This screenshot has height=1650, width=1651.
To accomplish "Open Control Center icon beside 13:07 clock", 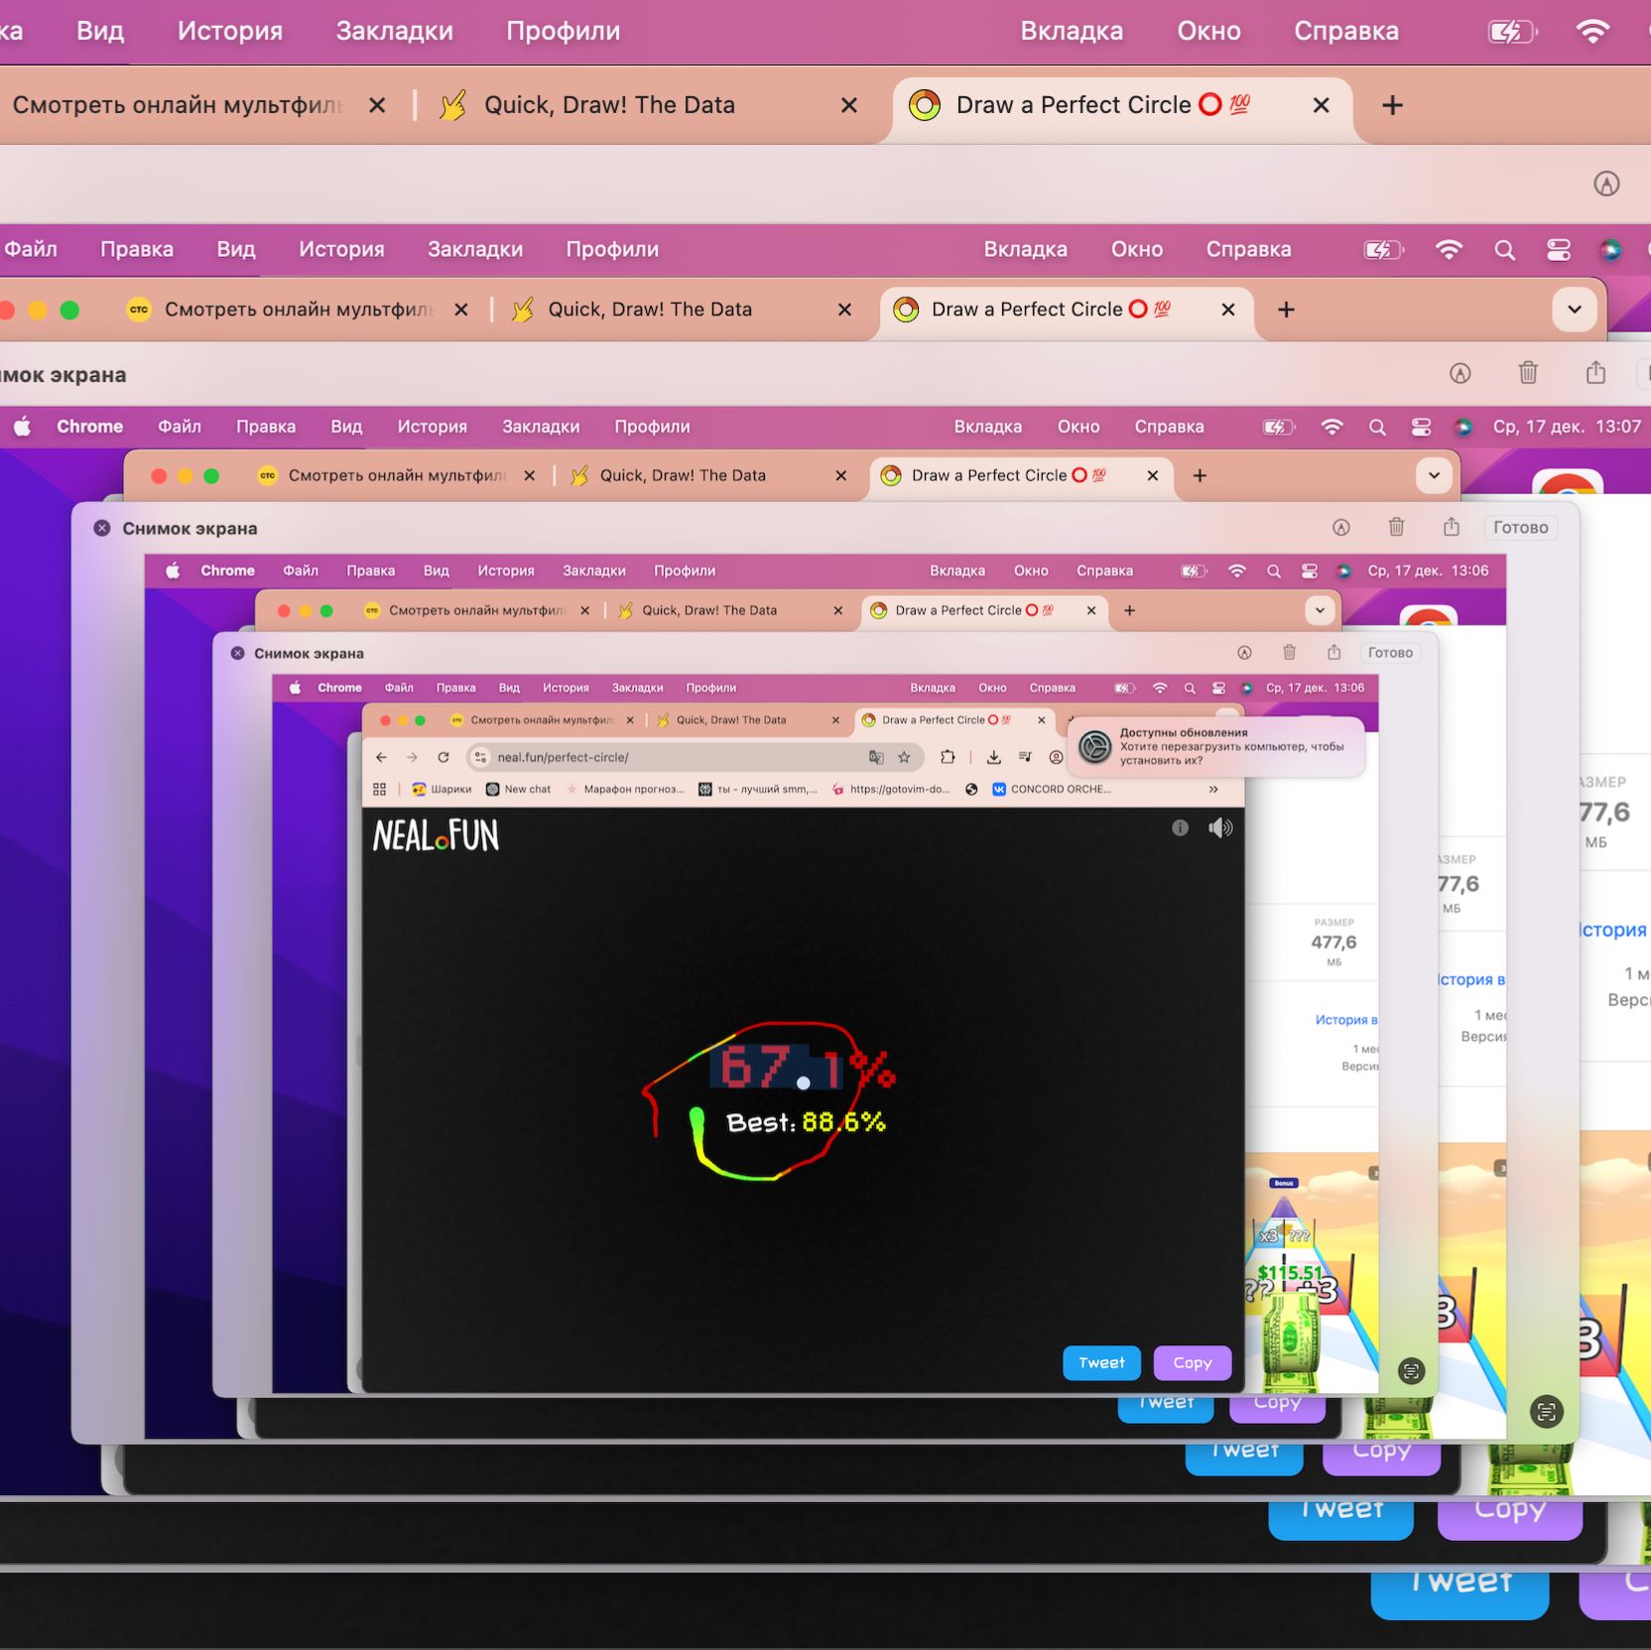I will coord(1421,427).
